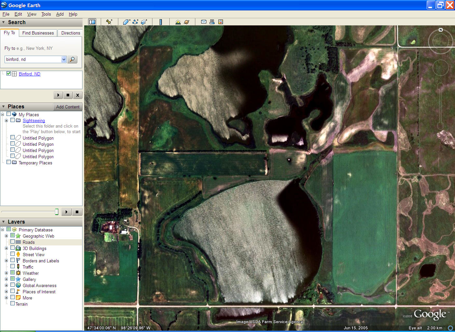Click the Fly To search input field
The width and height of the screenshot is (455, 332).
point(33,59)
